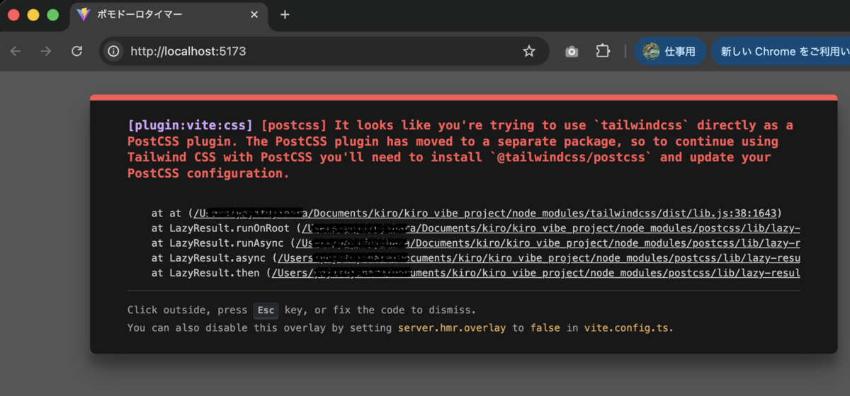Click the false value text
The image size is (850, 396).
(x=545, y=328)
